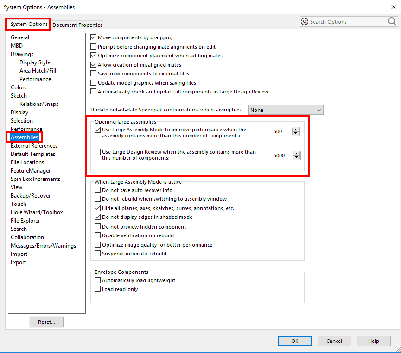This screenshot has height=353, width=401.
Task: Click the OK button
Action: coord(294,341)
